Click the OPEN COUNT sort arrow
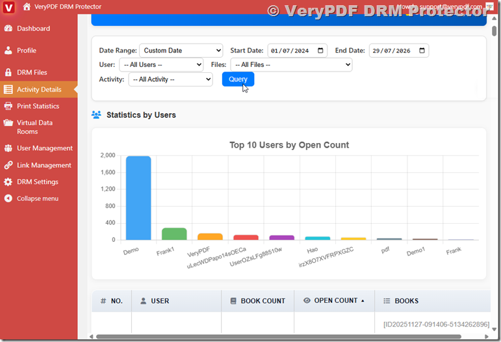The height and width of the screenshot is (342, 501). [x=363, y=301]
